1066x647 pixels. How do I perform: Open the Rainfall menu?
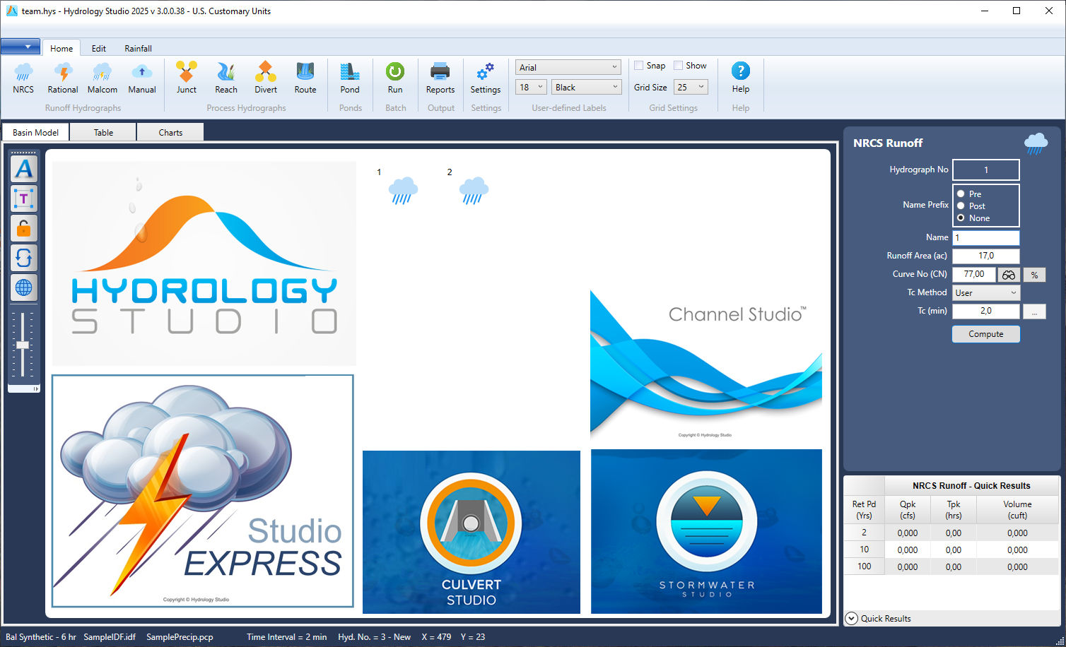click(x=138, y=48)
